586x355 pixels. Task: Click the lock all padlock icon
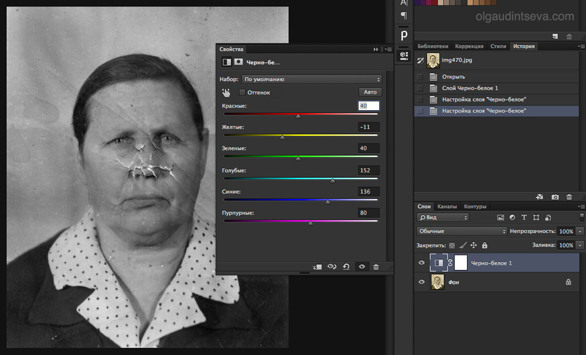[485, 245]
